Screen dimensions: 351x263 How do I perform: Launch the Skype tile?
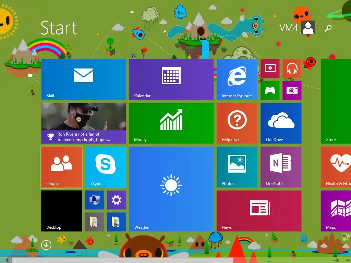coord(106,167)
